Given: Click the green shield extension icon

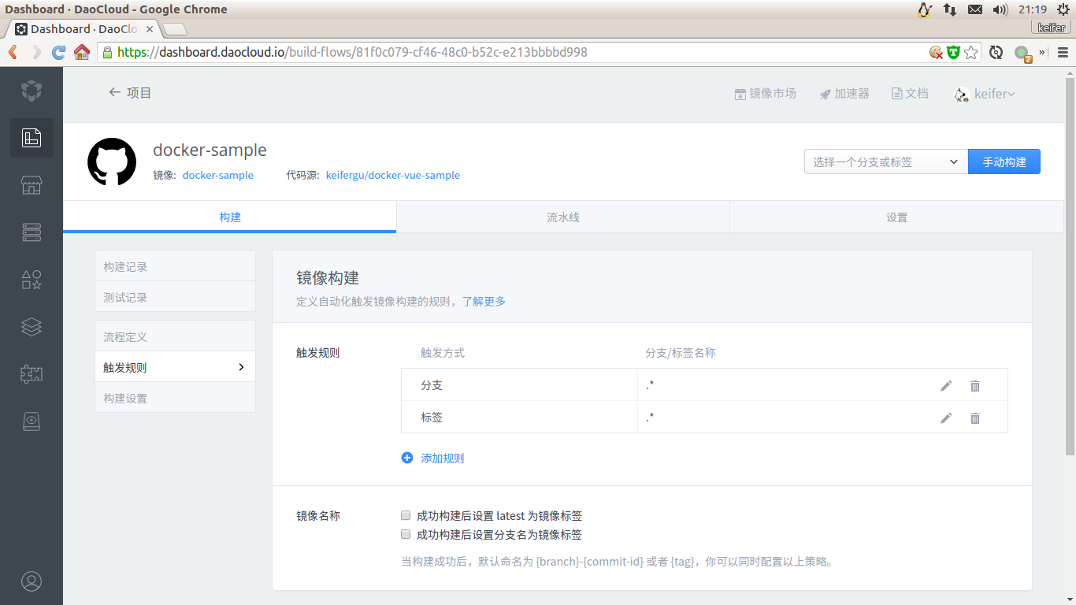Looking at the screenshot, I should tap(954, 53).
